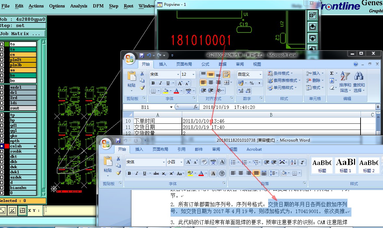Click Word show paragraph marks icon
Viewport: 383px width, 228px height.
click(302, 162)
